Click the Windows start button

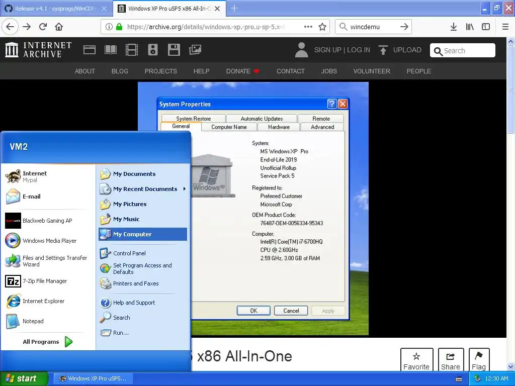point(24,378)
